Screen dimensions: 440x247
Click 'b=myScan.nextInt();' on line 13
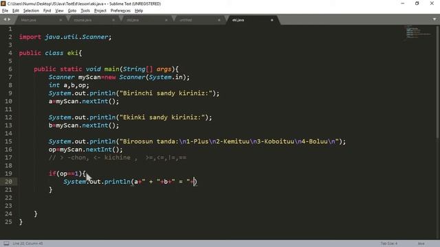[84, 126]
